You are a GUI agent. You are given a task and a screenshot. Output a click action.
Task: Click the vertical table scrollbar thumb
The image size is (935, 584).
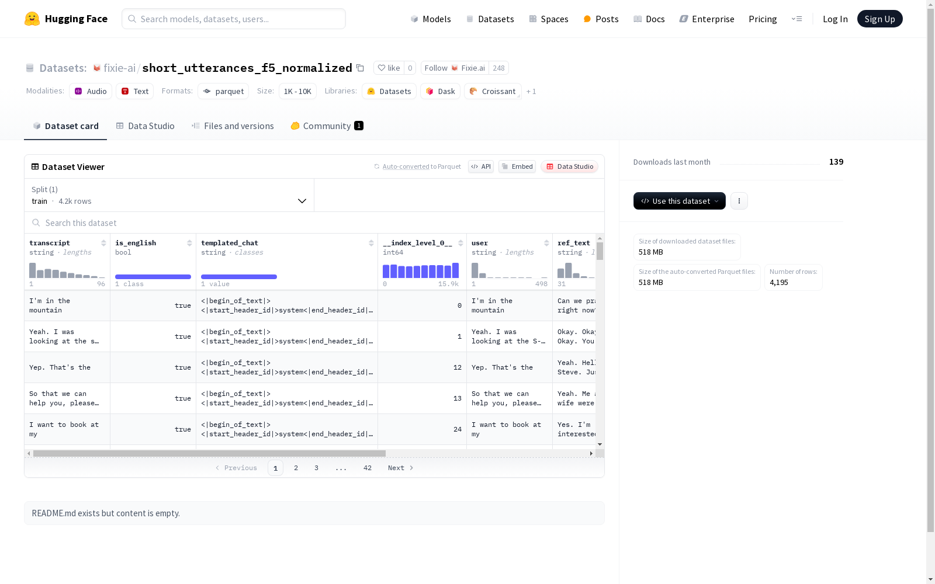pyautogui.click(x=600, y=251)
